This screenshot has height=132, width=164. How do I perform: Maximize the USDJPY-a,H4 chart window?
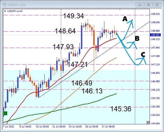148,5
